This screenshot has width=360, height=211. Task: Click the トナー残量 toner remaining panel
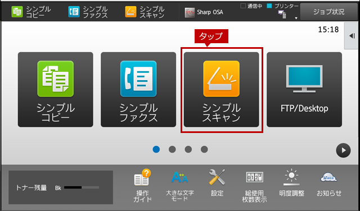[61, 187]
